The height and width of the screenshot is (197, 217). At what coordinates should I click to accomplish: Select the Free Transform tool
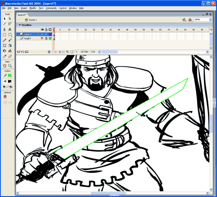[5, 45]
